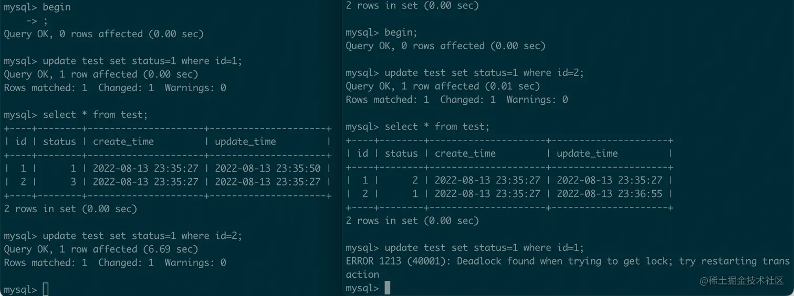The height and width of the screenshot is (296, 794).
Task: Click the left terminal cursor at mysql prompt
Action: tap(46, 289)
